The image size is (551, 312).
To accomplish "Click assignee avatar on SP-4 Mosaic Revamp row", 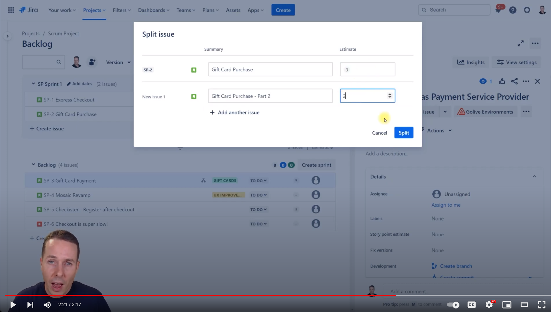I will tap(316, 195).
